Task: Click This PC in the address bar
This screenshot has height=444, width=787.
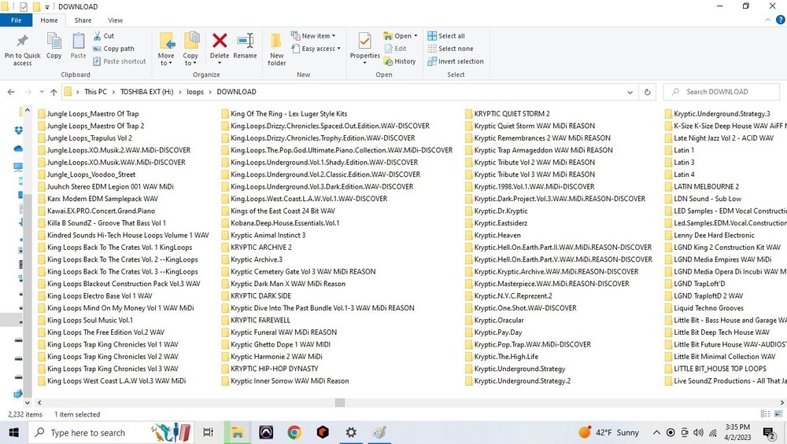Action: point(95,92)
